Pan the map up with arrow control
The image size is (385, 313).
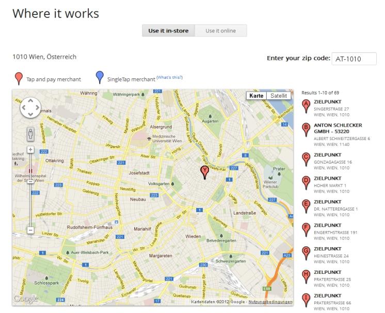(x=30, y=101)
